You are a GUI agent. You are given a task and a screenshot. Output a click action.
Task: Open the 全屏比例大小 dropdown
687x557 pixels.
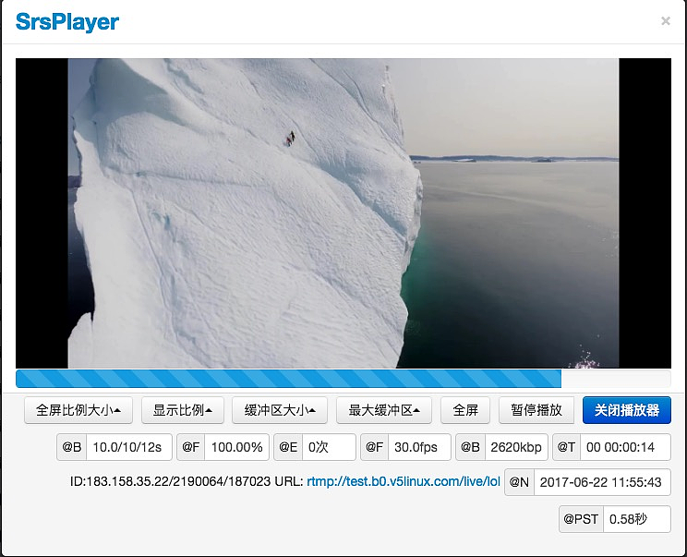coord(78,410)
